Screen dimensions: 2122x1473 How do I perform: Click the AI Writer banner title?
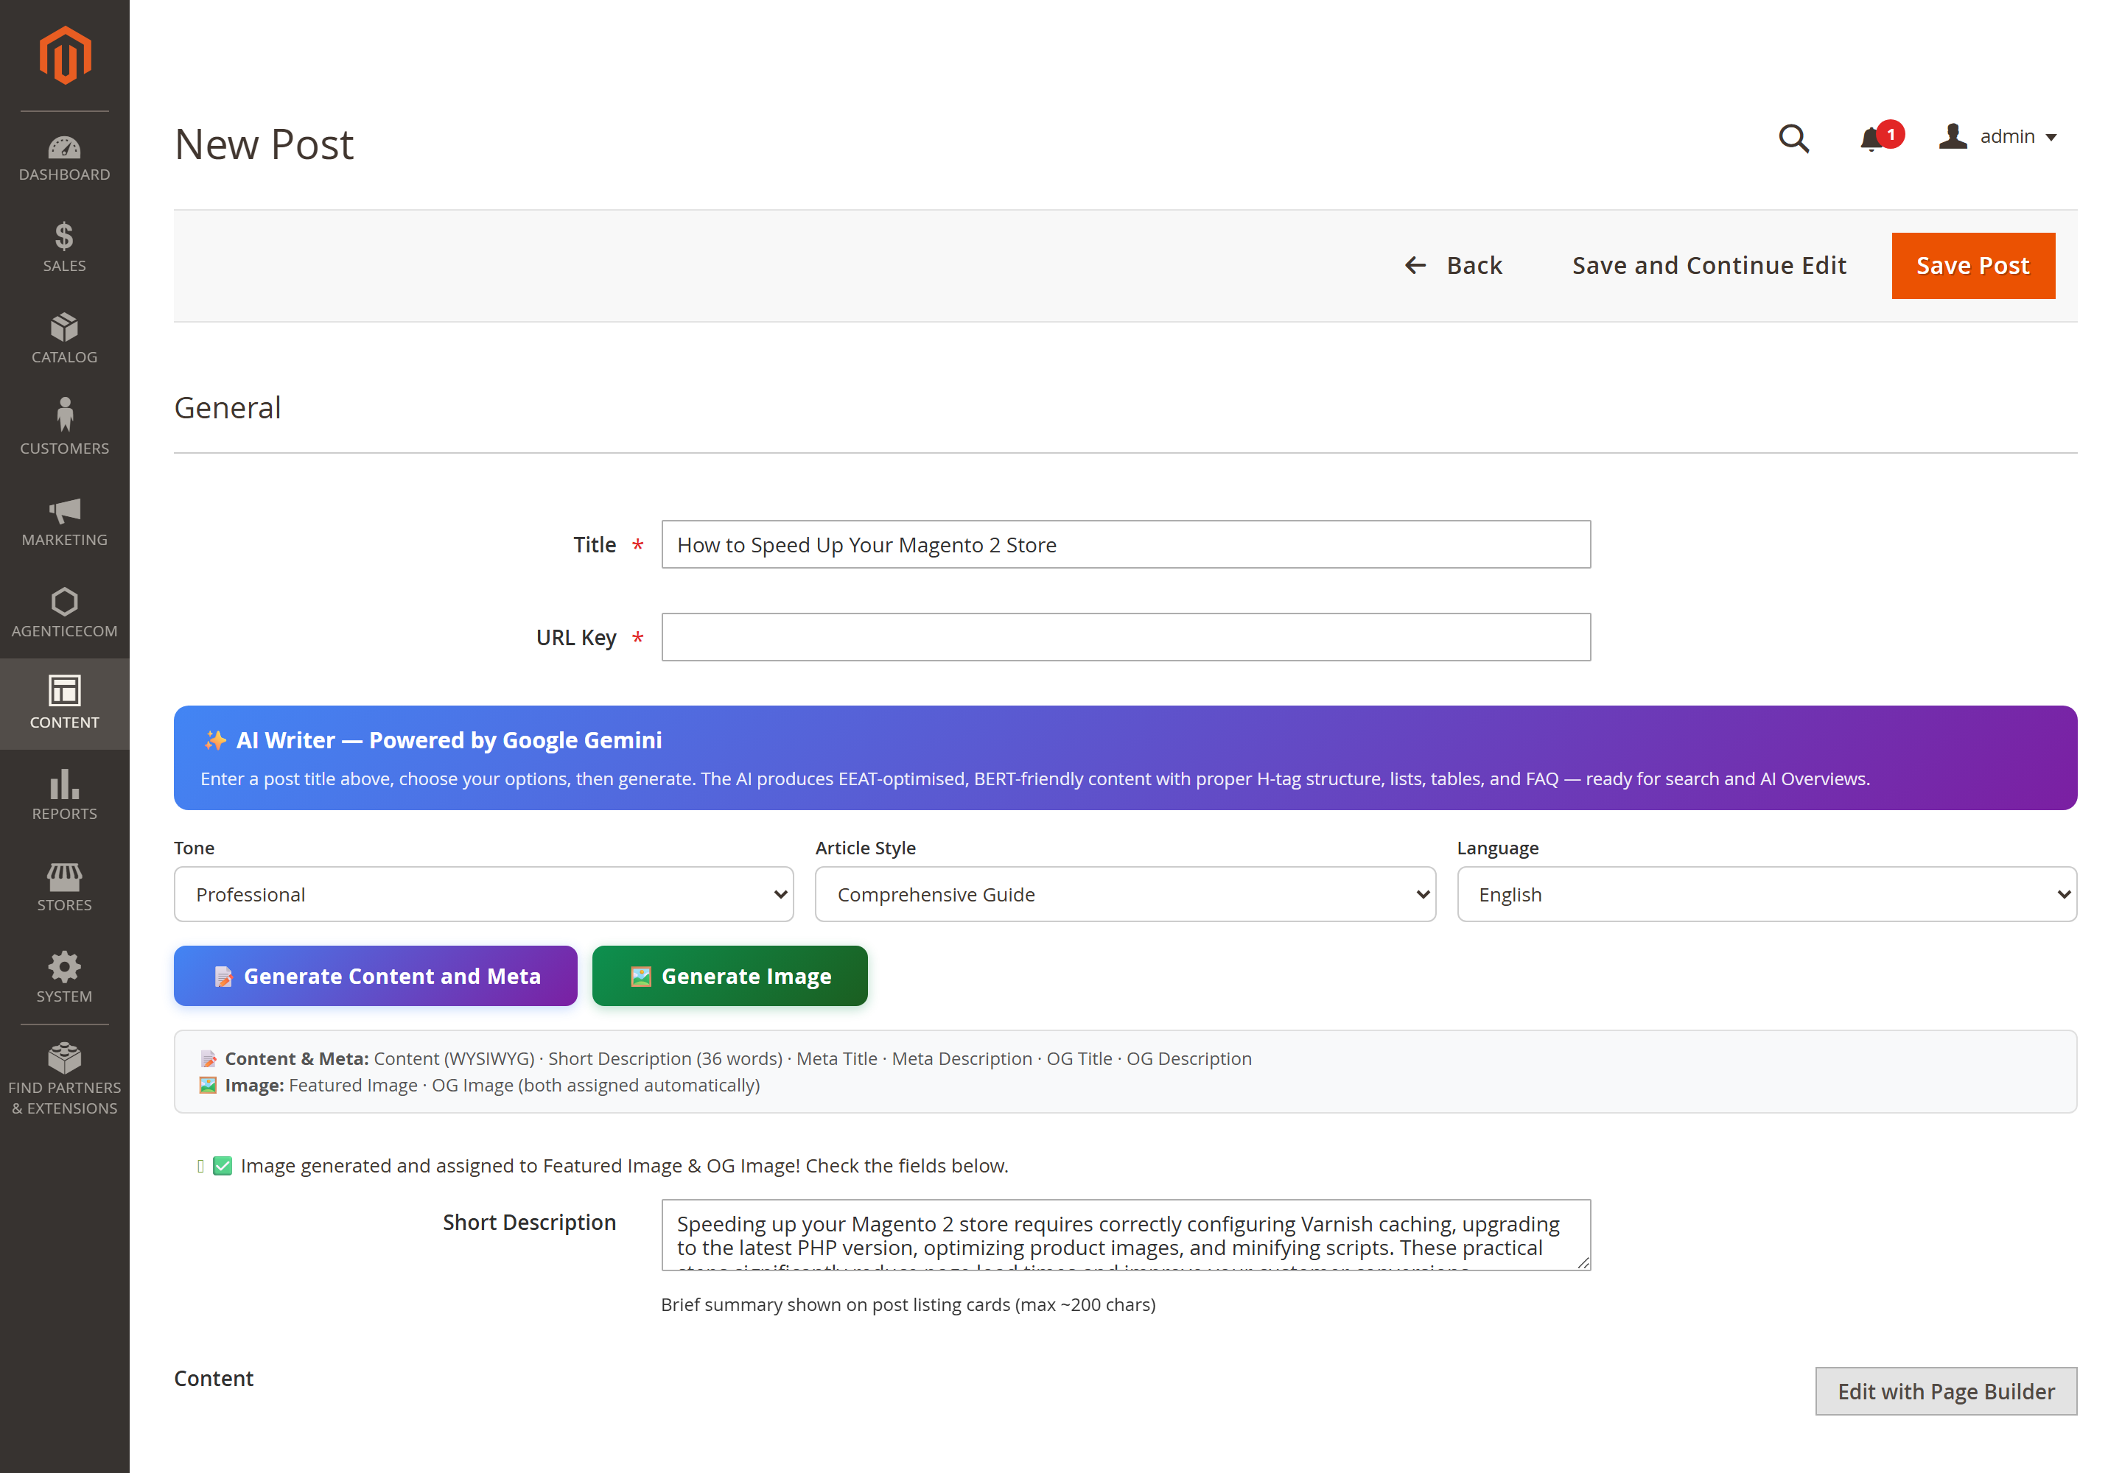click(449, 740)
